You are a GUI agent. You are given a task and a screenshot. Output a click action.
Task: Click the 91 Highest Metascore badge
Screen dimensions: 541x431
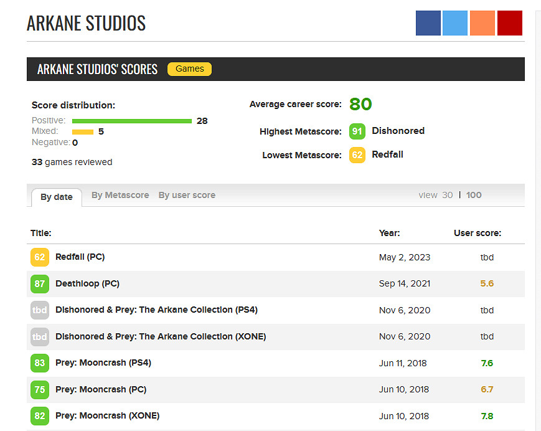[357, 131]
